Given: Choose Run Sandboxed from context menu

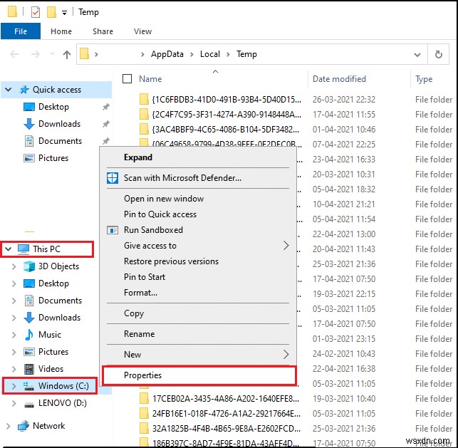Looking at the screenshot, I should [x=153, y=230].
